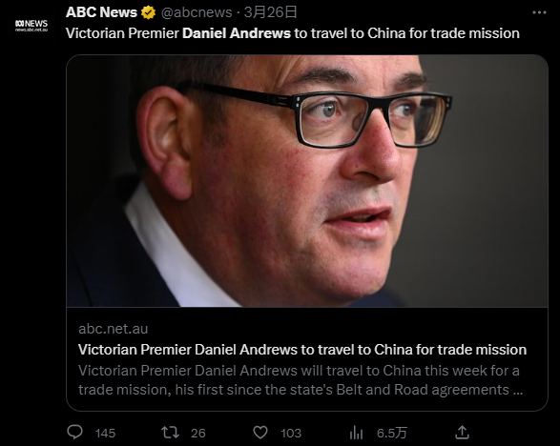Click the abc.net.au domain label
This screenshot has height=446, width=560.
coord(113,329)
